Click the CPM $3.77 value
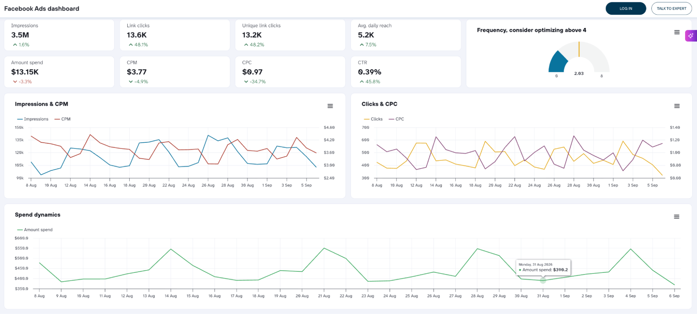Viewport: 697px width, 314px height. tap(137, 72)
